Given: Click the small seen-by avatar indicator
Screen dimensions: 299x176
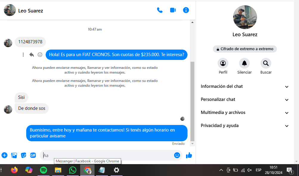Looking at the screenshot, I should [x=182, y=119].
